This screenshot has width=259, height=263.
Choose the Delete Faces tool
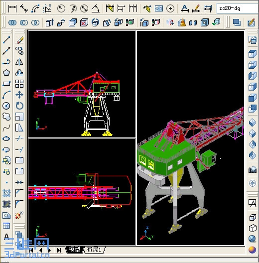tap(84, 22)
